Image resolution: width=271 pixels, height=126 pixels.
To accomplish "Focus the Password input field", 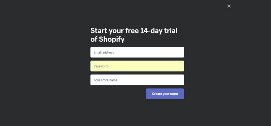I will tap(137, 66).
